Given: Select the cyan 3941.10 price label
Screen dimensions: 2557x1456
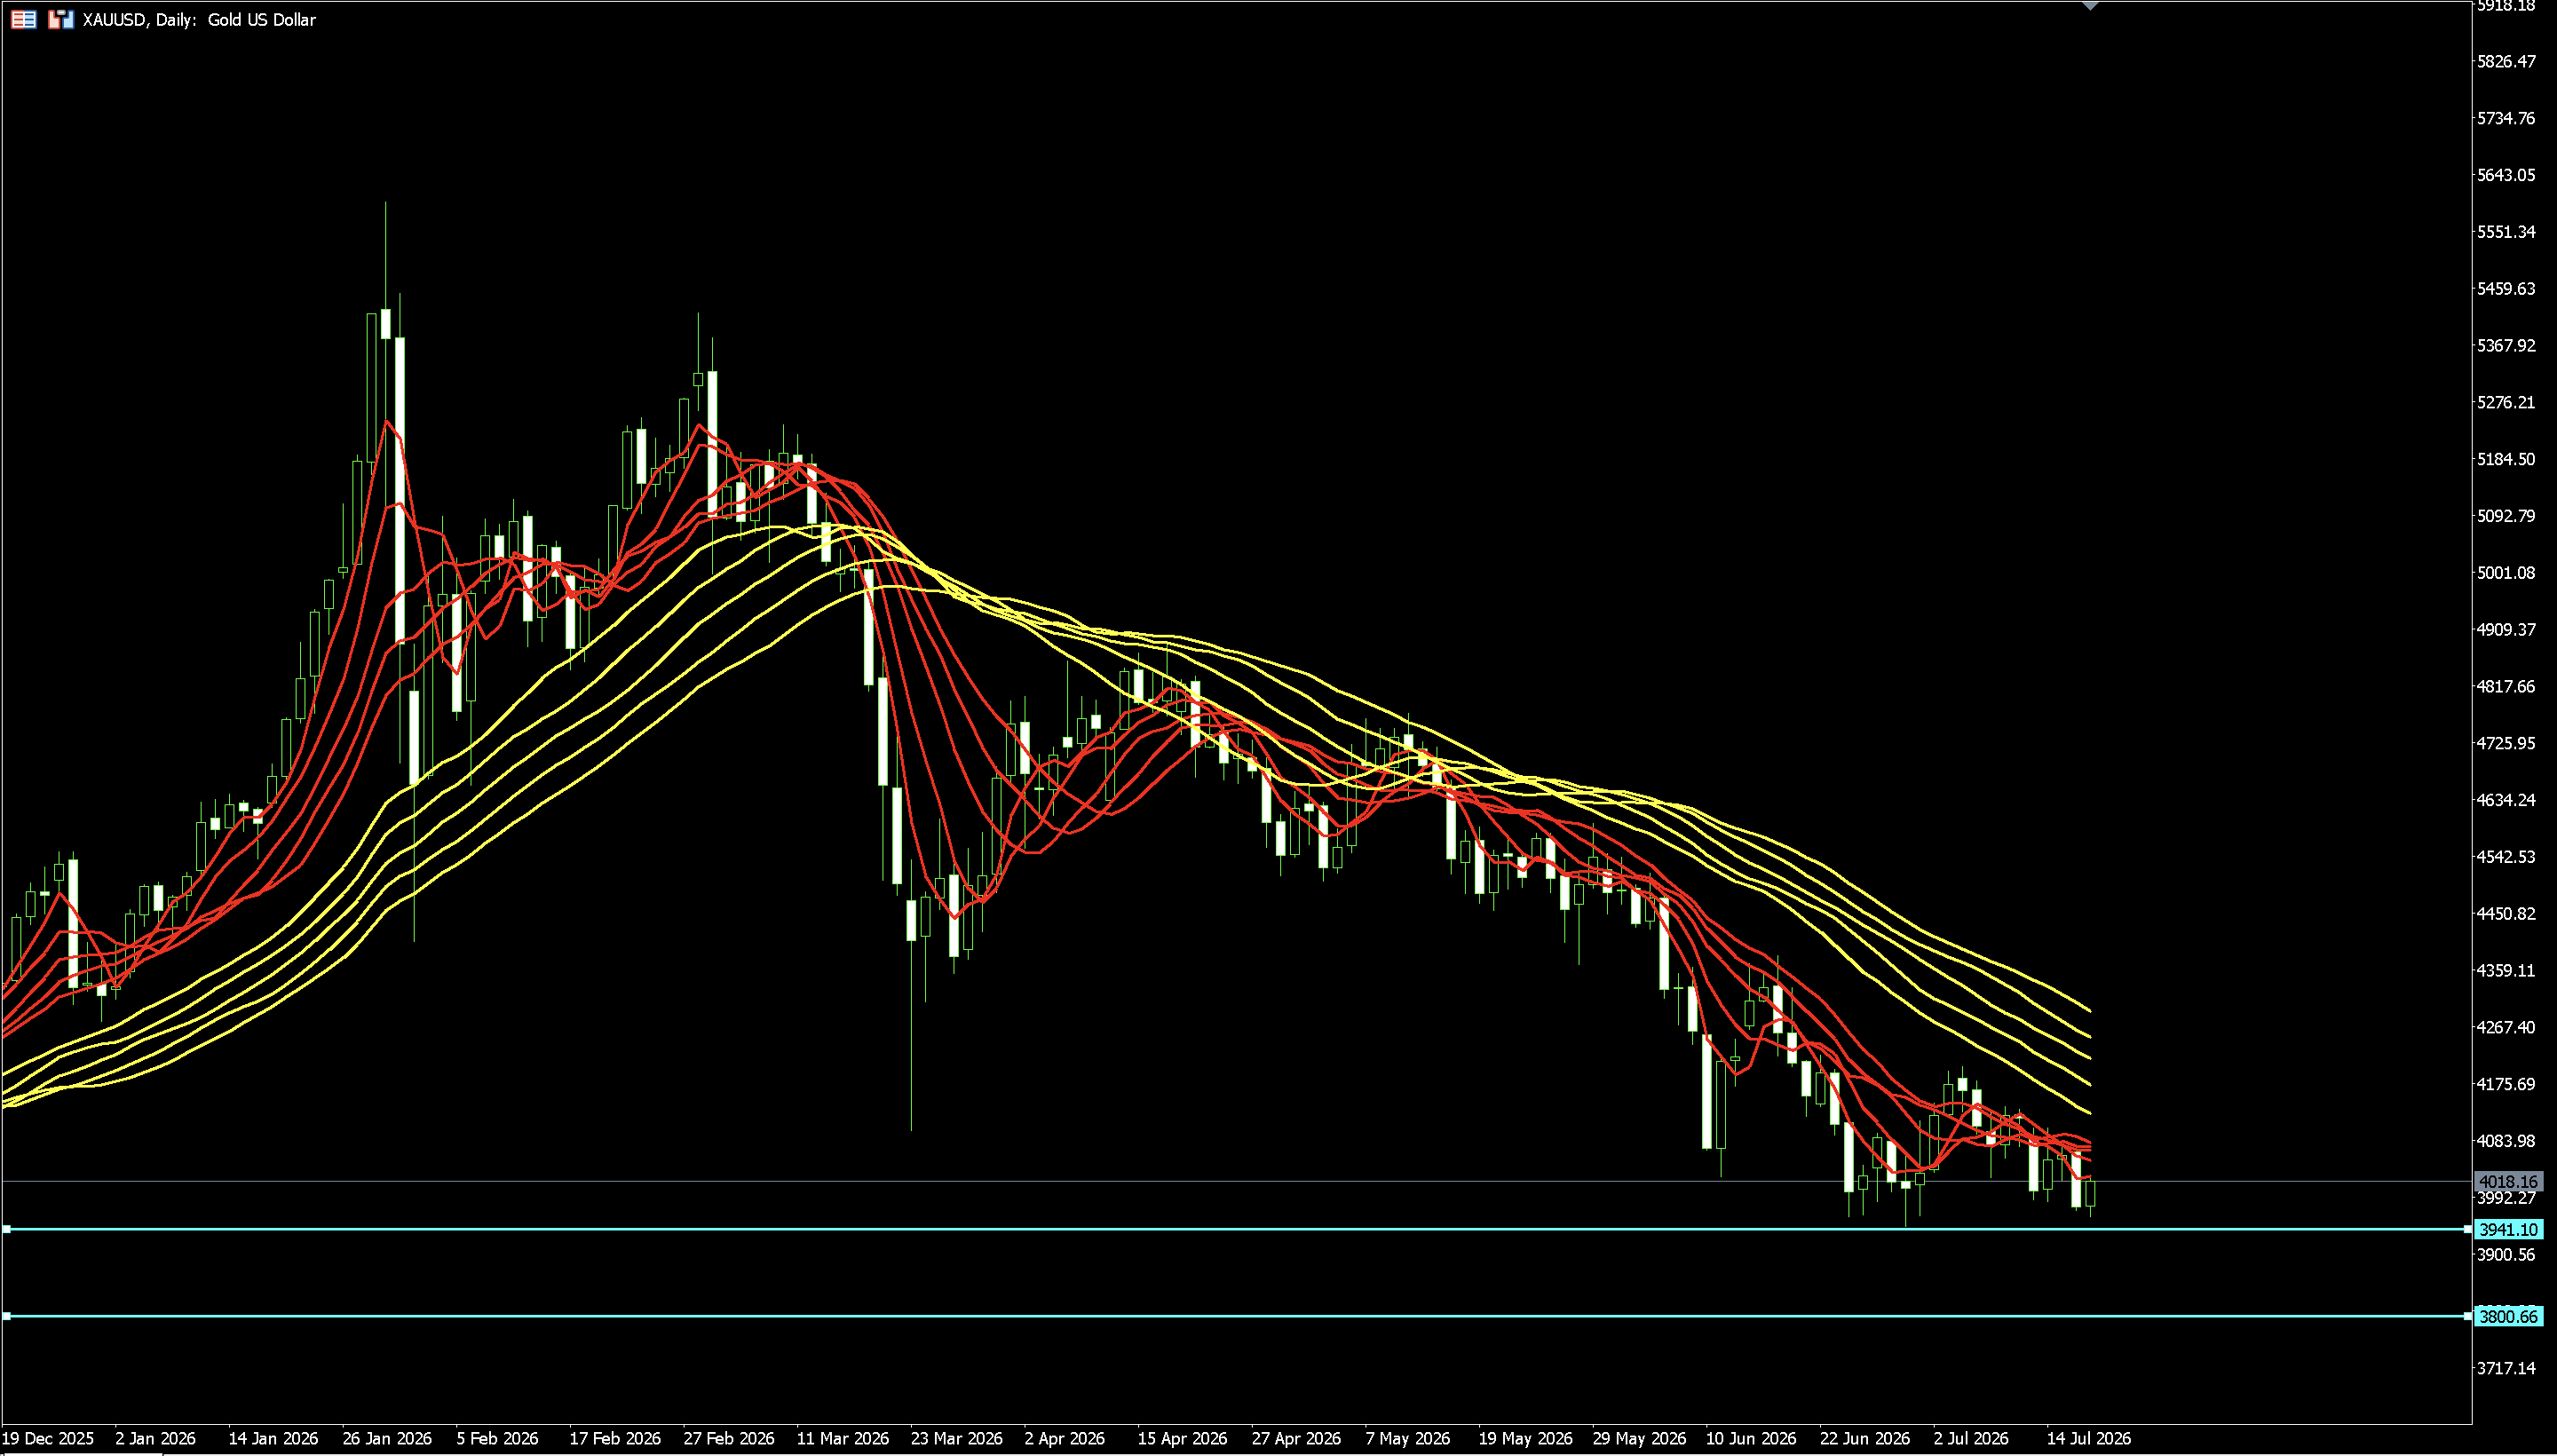Looking at the screenshot, I should (x=2508, y=1230).
